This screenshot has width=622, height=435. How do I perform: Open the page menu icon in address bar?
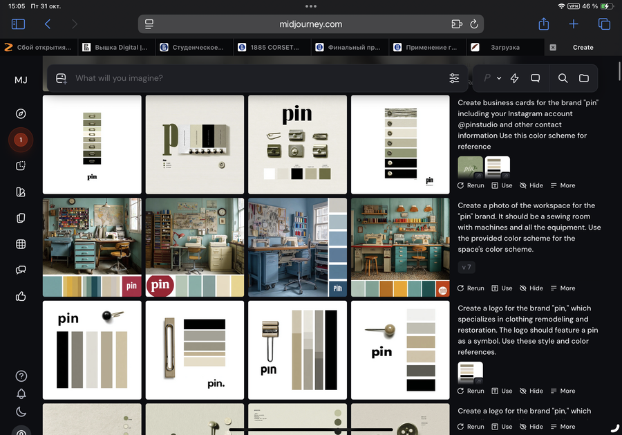tap(149, 24)
